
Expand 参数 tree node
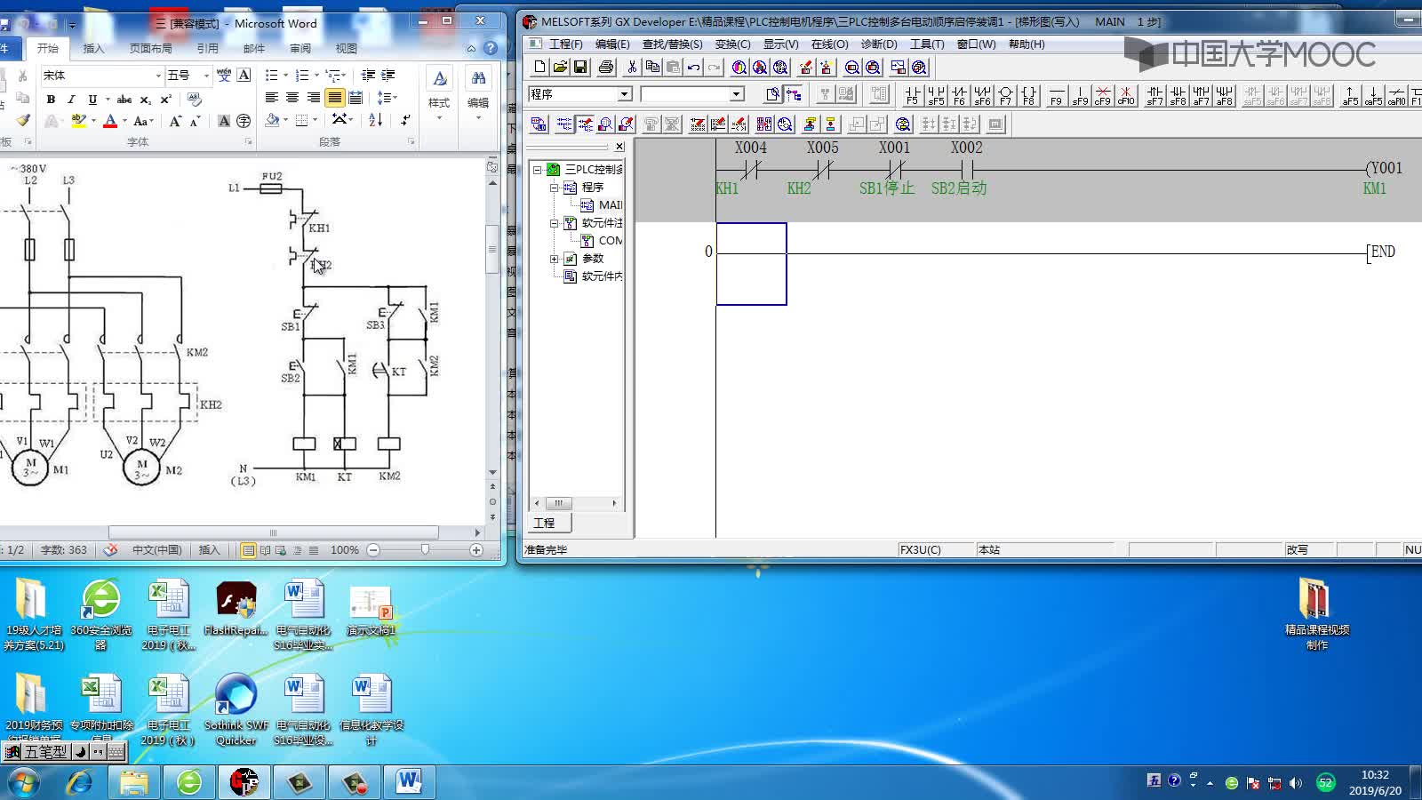554,259
